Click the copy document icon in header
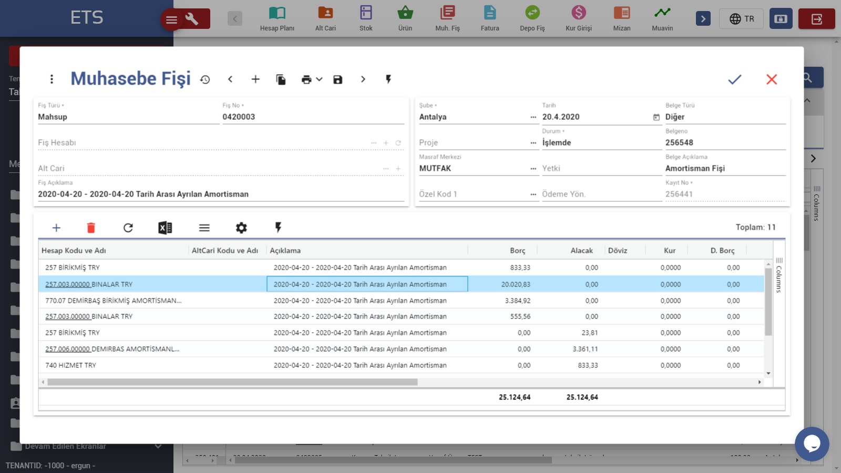 point(281,79)
